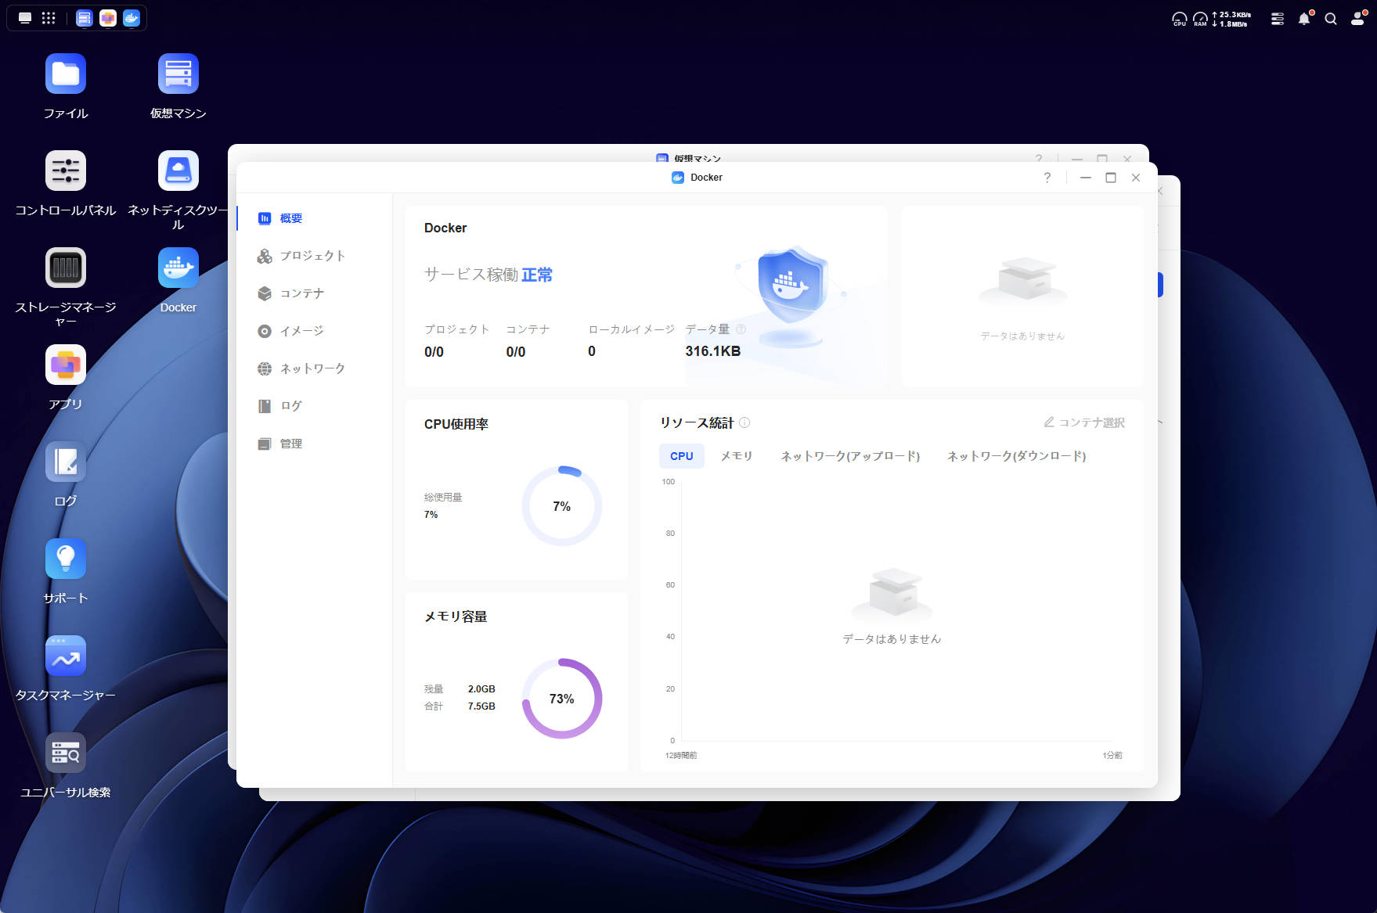Switch to ネットワーク(アップロード) tab
1377x913 pixels.
tap(850, 456)
